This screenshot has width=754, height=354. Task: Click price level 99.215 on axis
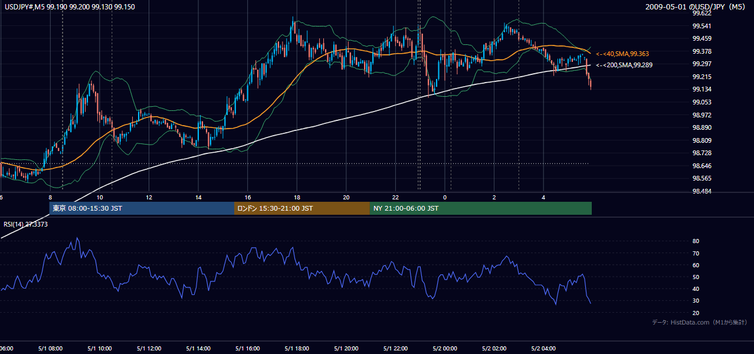pos(701,77)
